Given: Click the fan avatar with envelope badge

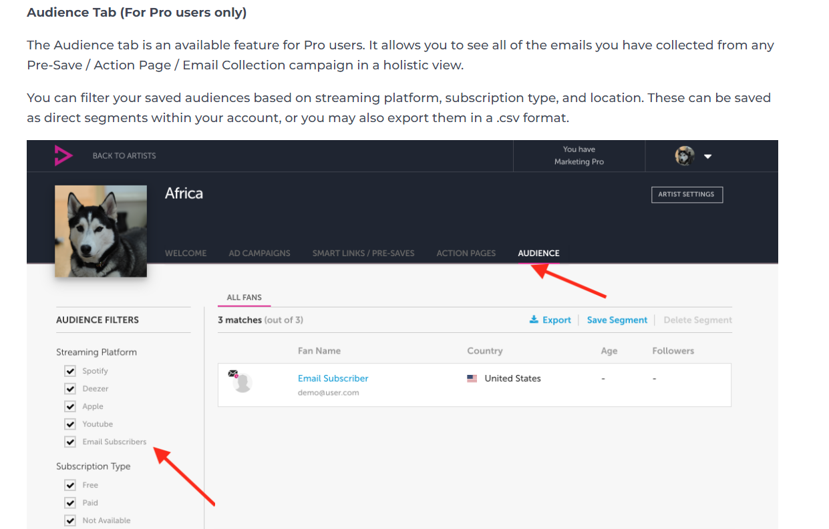Looking at the screenshot, I should [x=241, y=382].
